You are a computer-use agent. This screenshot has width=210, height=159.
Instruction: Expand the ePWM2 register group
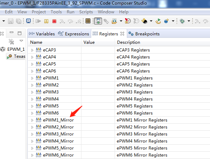point(32,85)
